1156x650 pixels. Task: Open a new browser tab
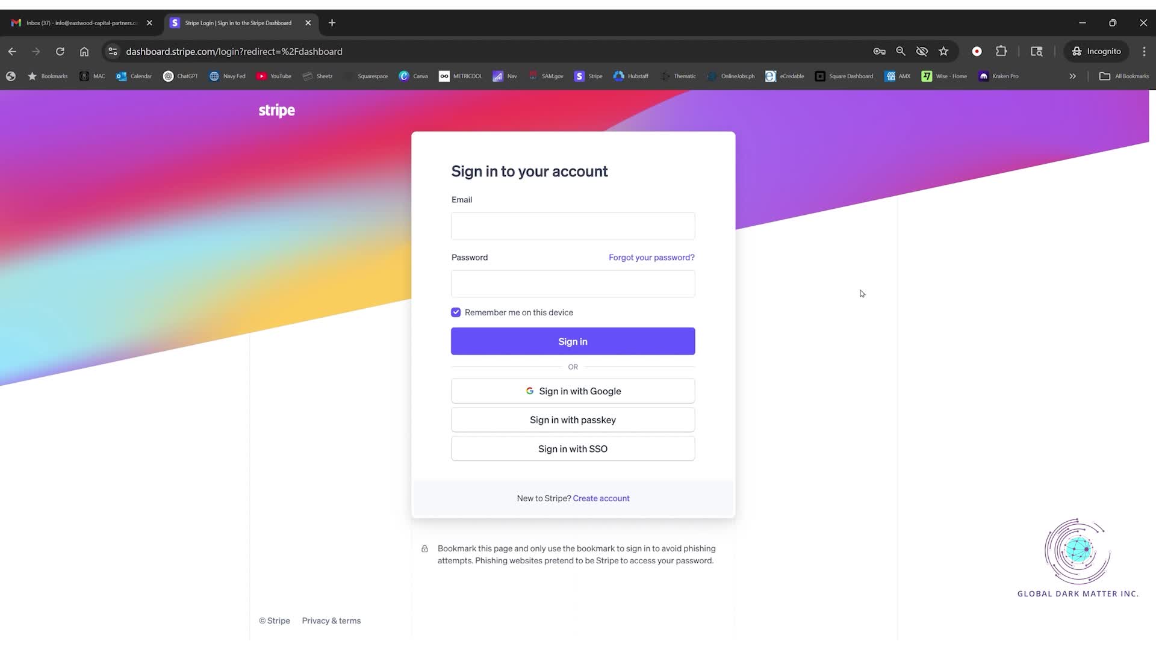332,23
